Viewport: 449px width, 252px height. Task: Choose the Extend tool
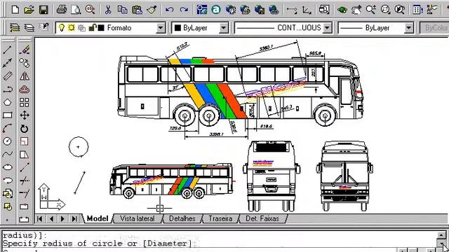25,194
